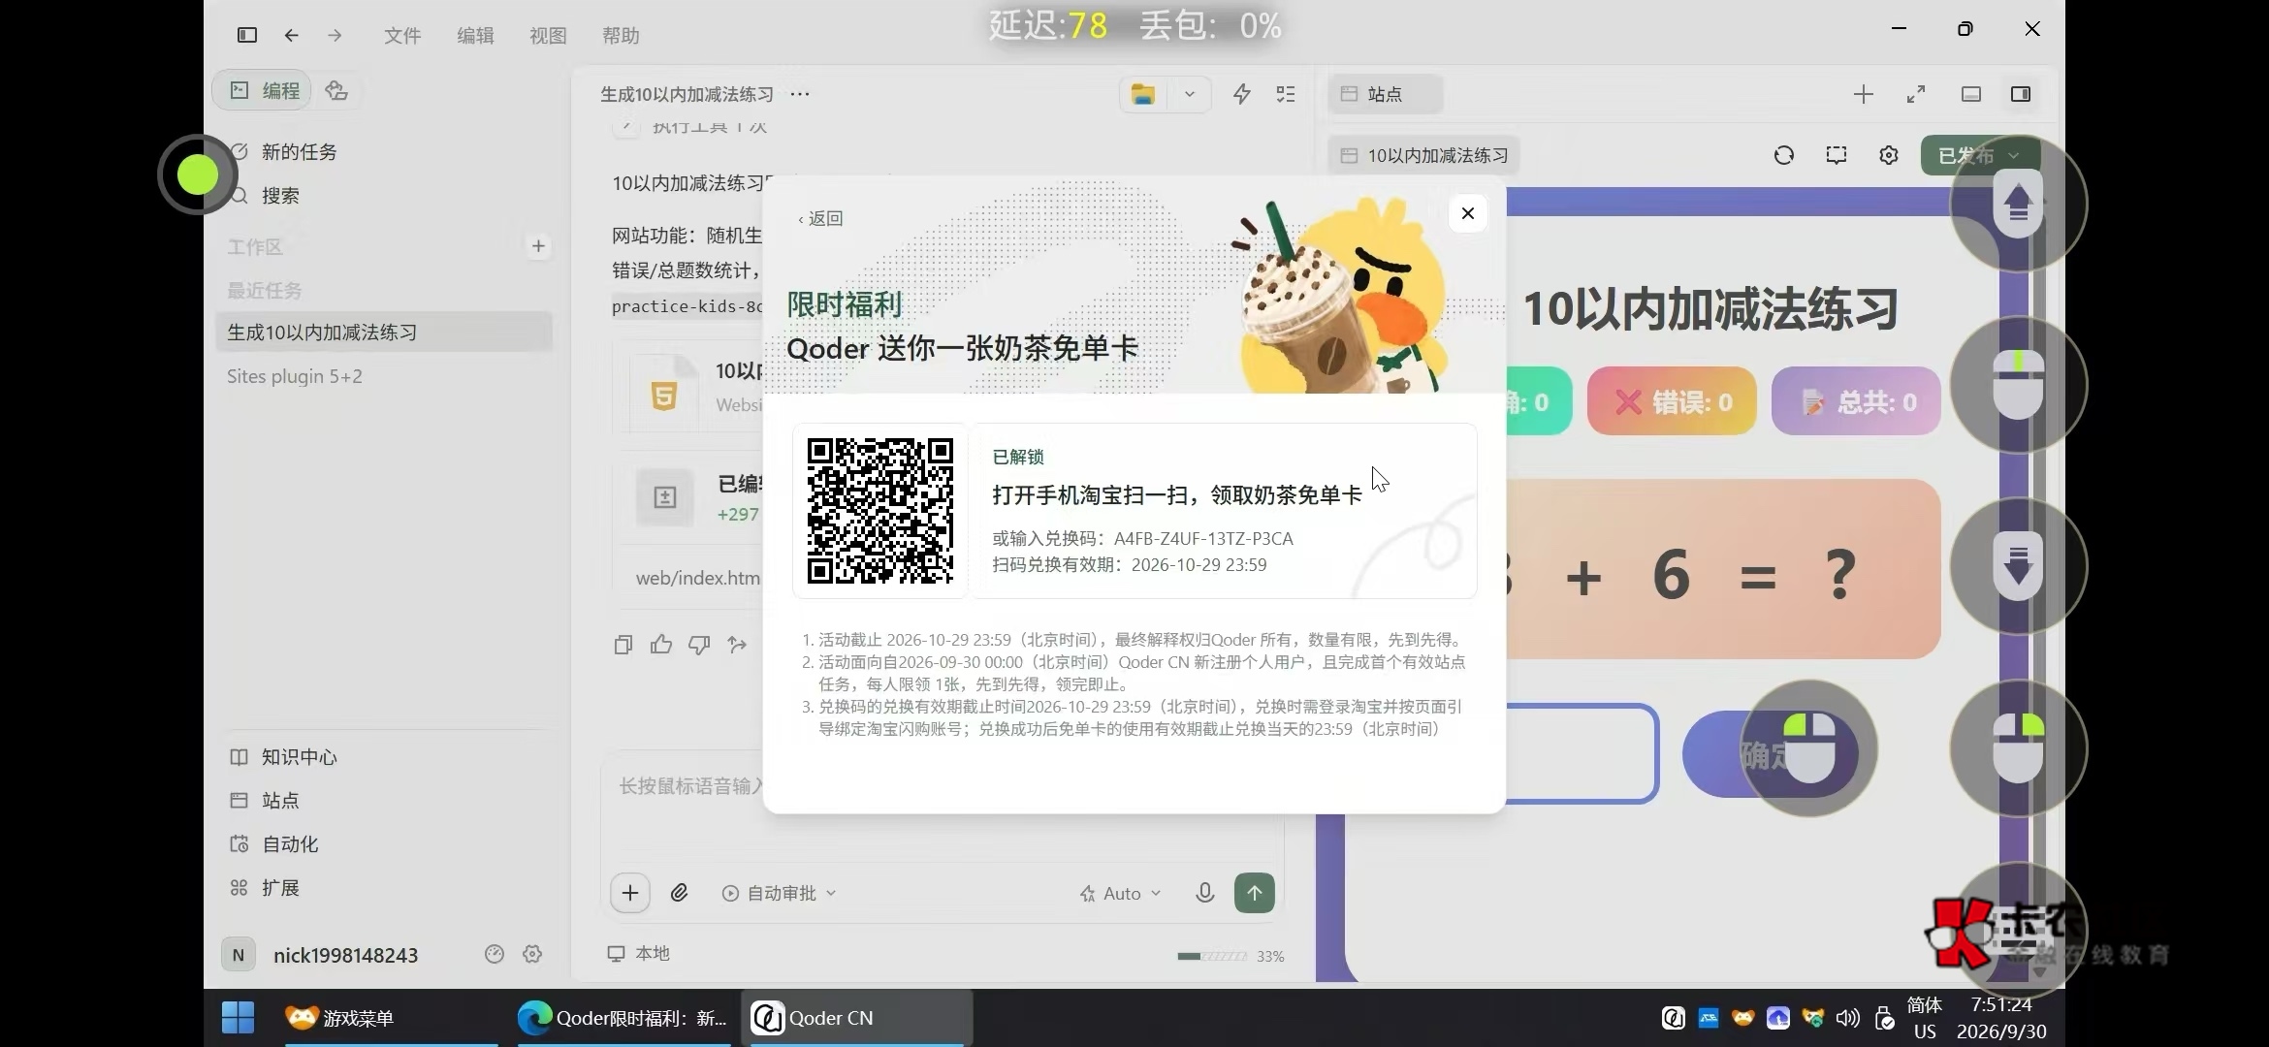Click 总共: 0 counter in preview
The width and height of the screenshot is (2269, 1047).
pyautogui.click(x=1856, y=401)
